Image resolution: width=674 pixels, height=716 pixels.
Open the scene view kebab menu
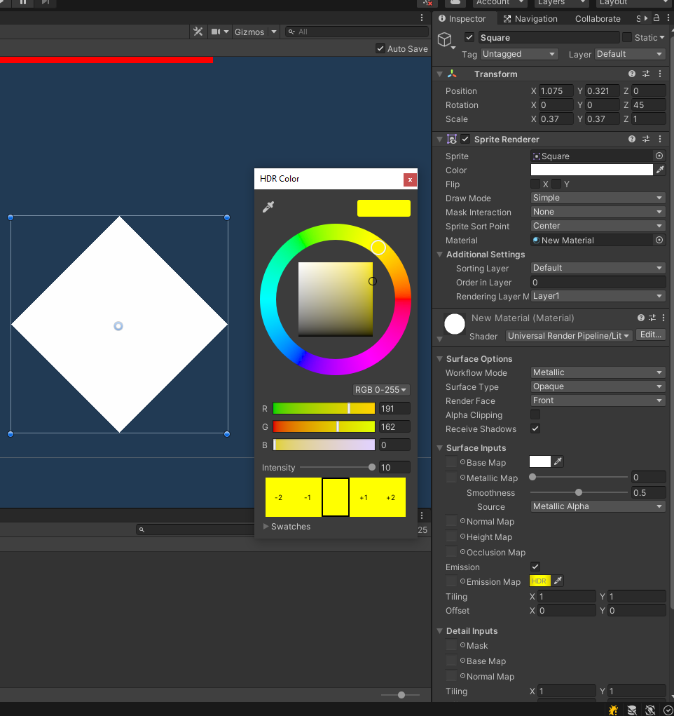422,18
